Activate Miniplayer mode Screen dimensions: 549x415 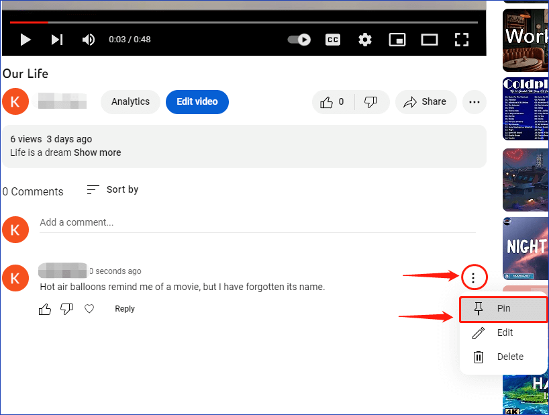click(397, 40)
